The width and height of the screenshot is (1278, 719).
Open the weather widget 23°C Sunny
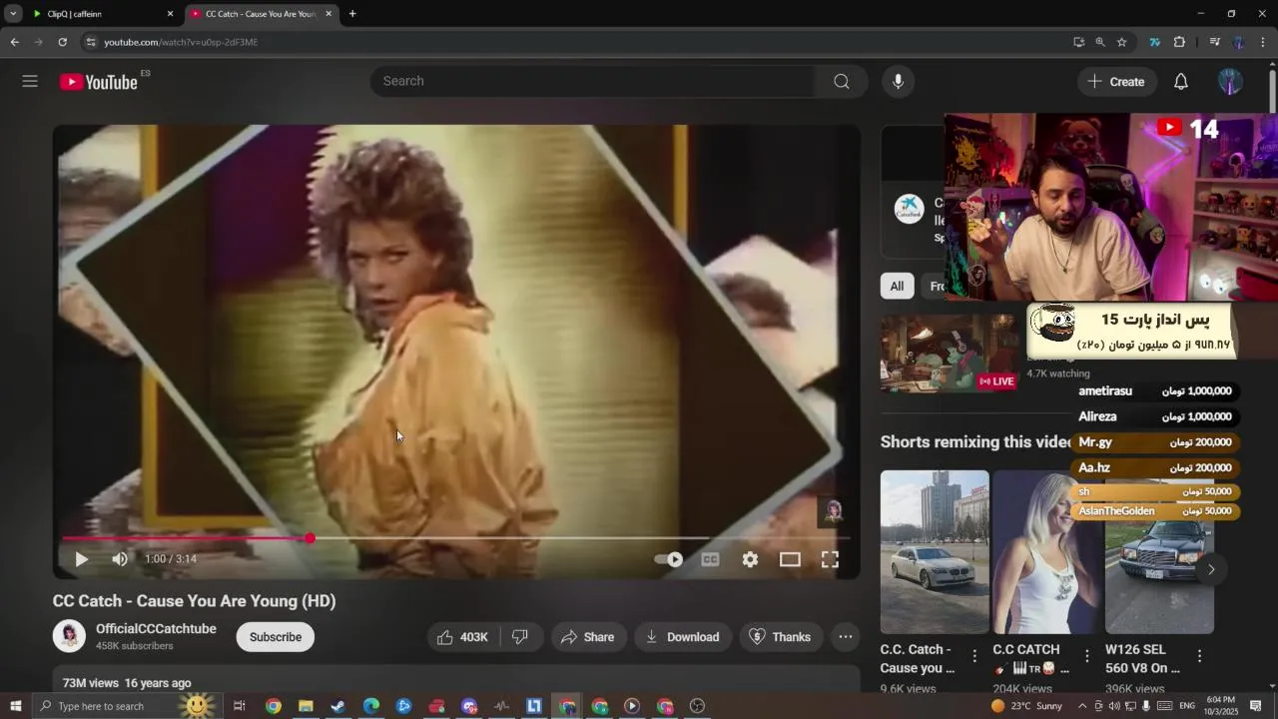click(1028, 706)
